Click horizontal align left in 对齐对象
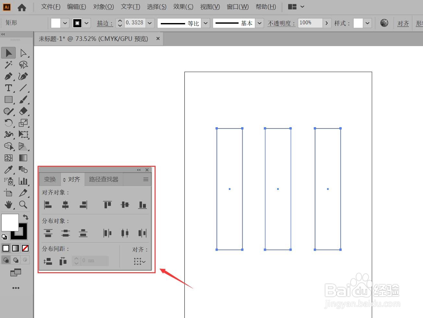This screenshot has height=318, width=423. coord(48,205)
